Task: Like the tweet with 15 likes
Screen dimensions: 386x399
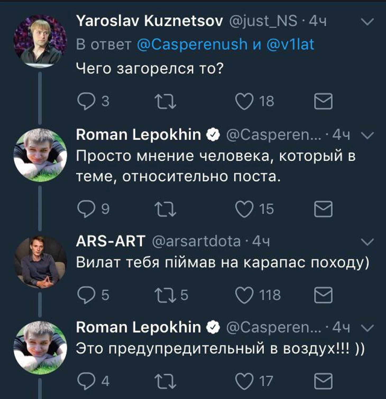Action: (x=244, y=209)
